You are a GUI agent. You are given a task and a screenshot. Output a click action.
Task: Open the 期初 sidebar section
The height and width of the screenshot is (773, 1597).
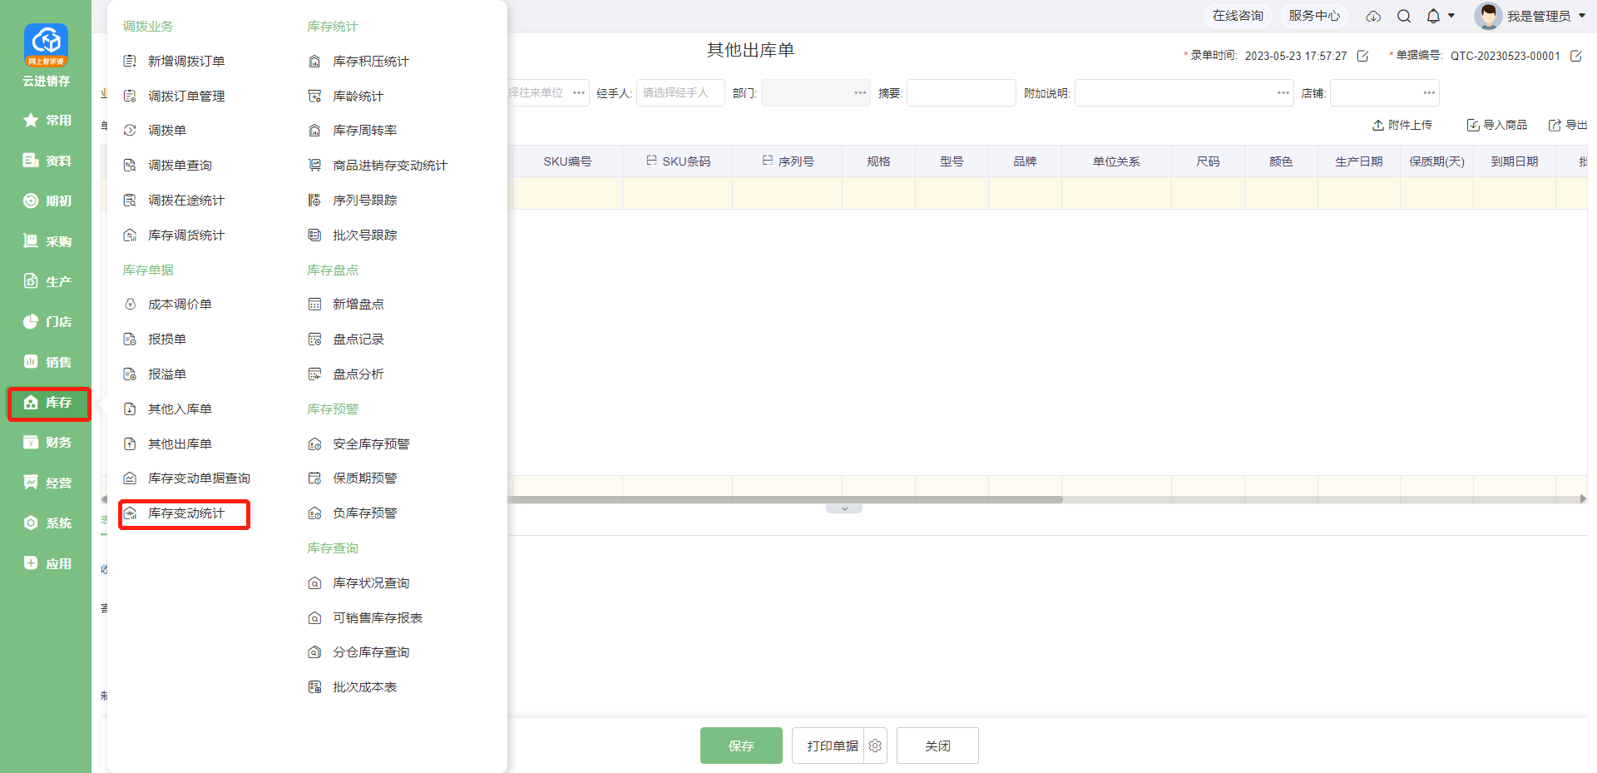[47, 201]
